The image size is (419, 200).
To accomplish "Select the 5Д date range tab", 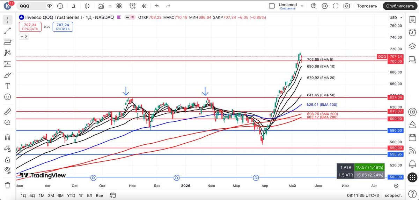I will pyautogui.click(x=32, y=195).
